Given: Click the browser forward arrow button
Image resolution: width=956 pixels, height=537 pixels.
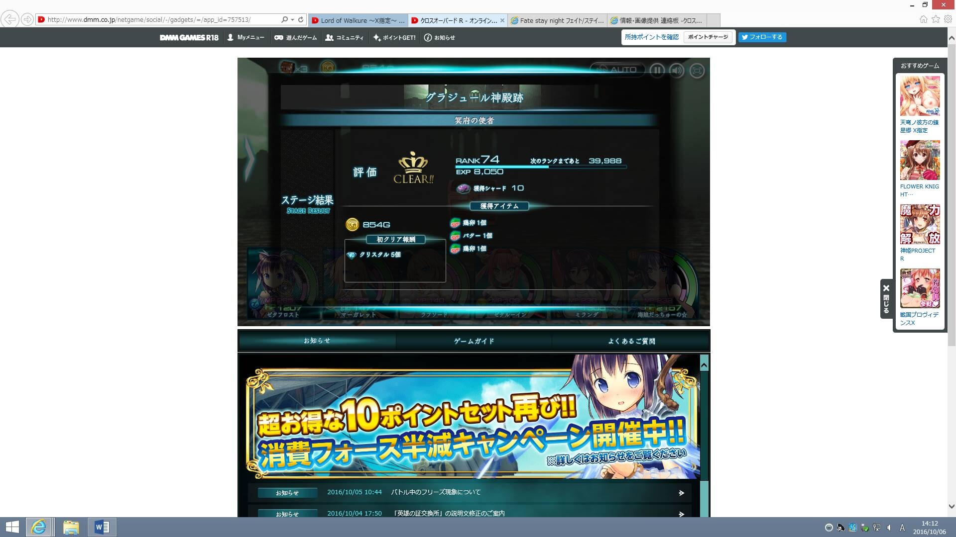Looking at the screenshot, I should click(x=27, y=19).
